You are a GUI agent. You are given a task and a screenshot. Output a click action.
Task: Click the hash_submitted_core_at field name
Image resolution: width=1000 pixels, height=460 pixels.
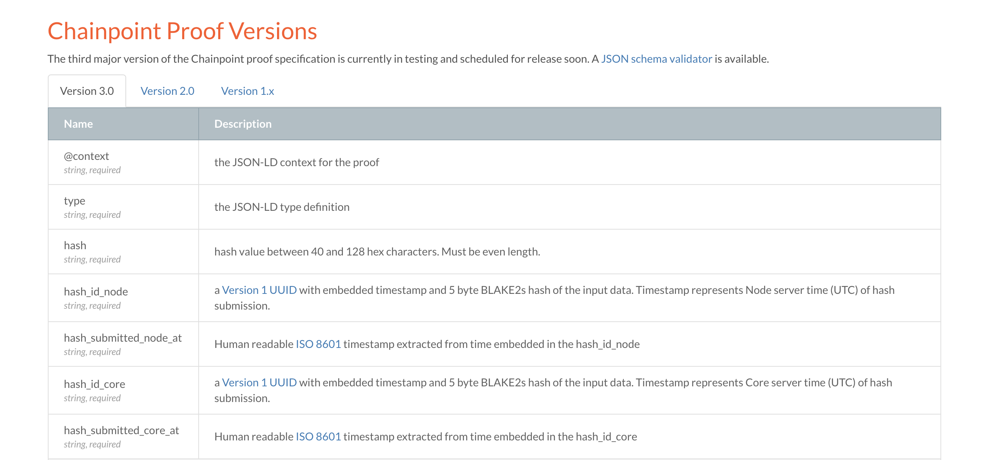coord(121,430)
